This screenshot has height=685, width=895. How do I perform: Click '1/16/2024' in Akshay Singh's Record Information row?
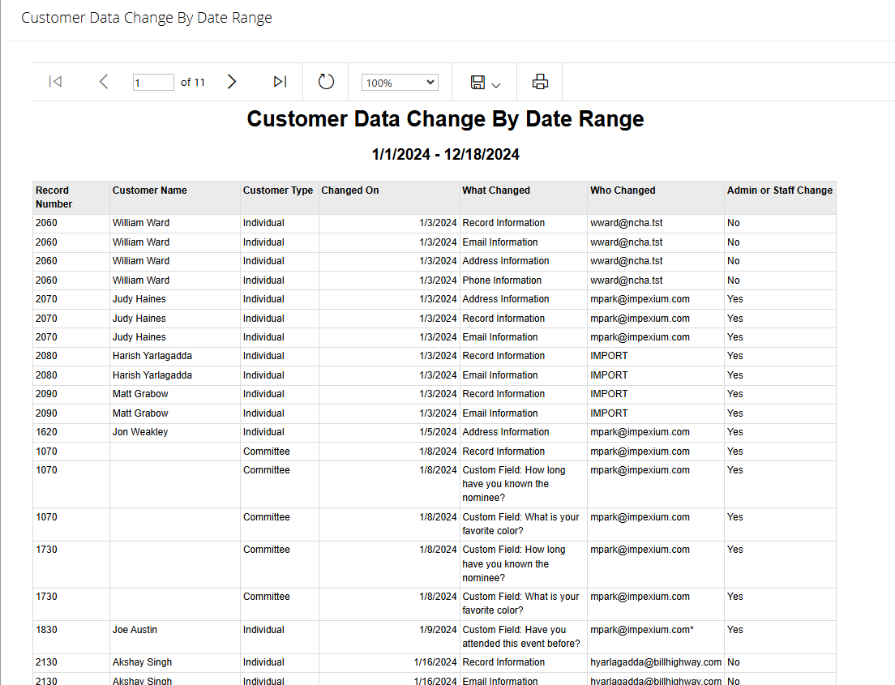[x=435, y=662]
